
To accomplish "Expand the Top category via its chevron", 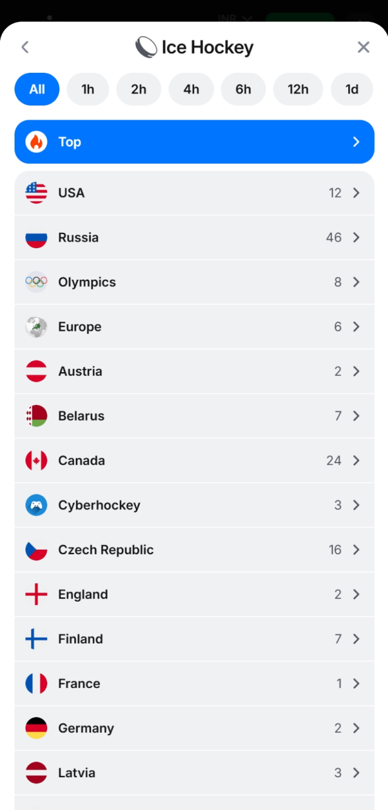I will [355, 142].
